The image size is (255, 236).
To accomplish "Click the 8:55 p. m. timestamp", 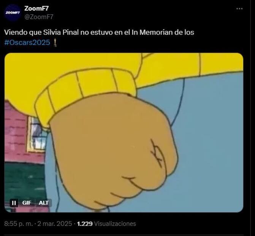I will 19,223.
